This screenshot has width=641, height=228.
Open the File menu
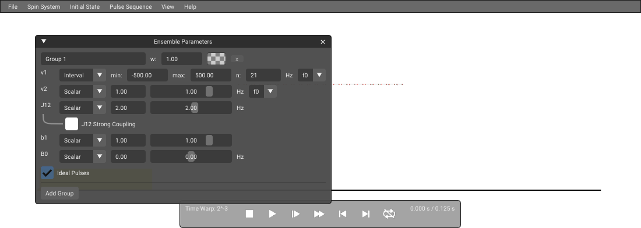coord(13,6)
